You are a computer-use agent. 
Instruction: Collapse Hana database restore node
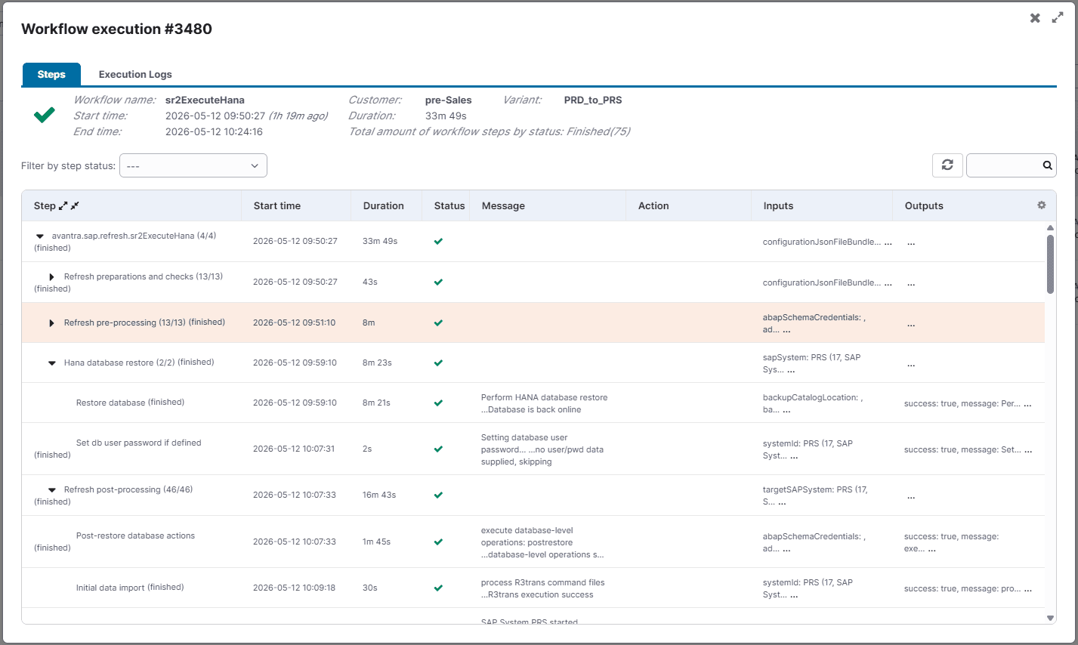click(x=52, y=363)
